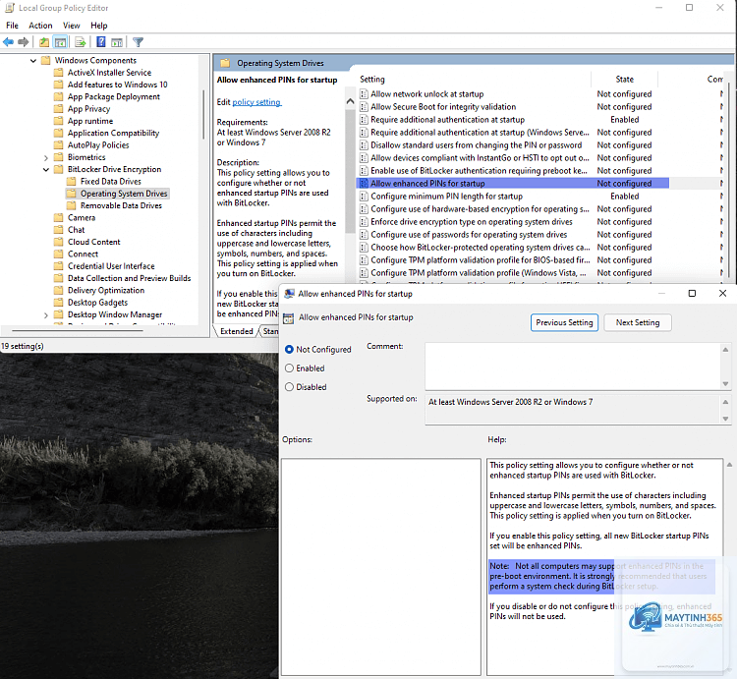This screenshot has width=737, height=679.
Task: Click the State column header
Action: 625,80
